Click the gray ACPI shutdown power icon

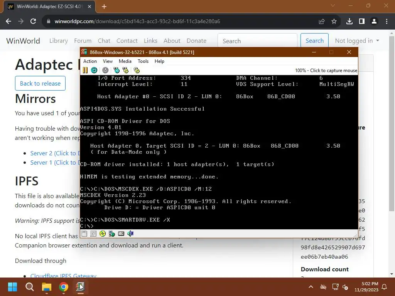[105, 70]
